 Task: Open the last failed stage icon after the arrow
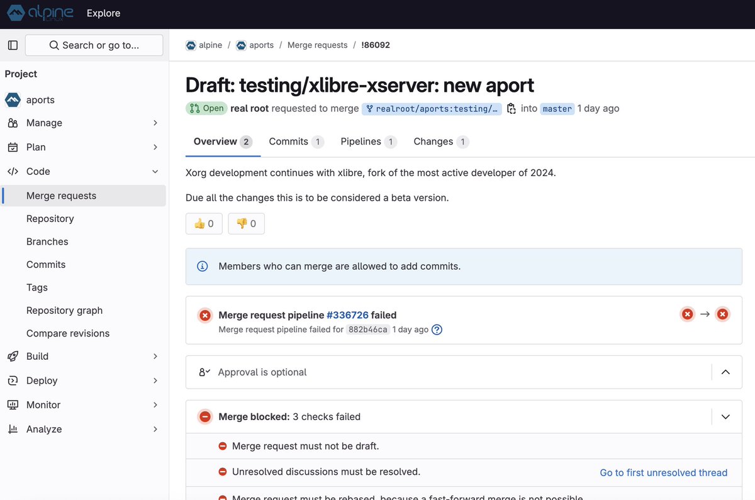tap(722, 314)
